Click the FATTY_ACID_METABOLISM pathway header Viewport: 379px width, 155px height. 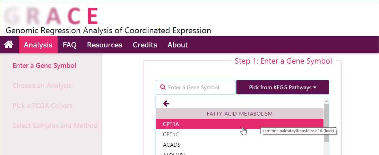point(239,113)
